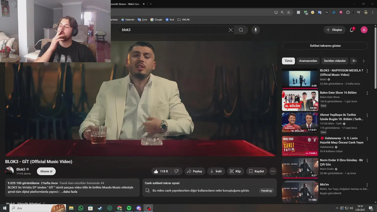377x212 pixels.
Task: Click the zoom magnifier icon in address bar
Action: click(282, 12)
